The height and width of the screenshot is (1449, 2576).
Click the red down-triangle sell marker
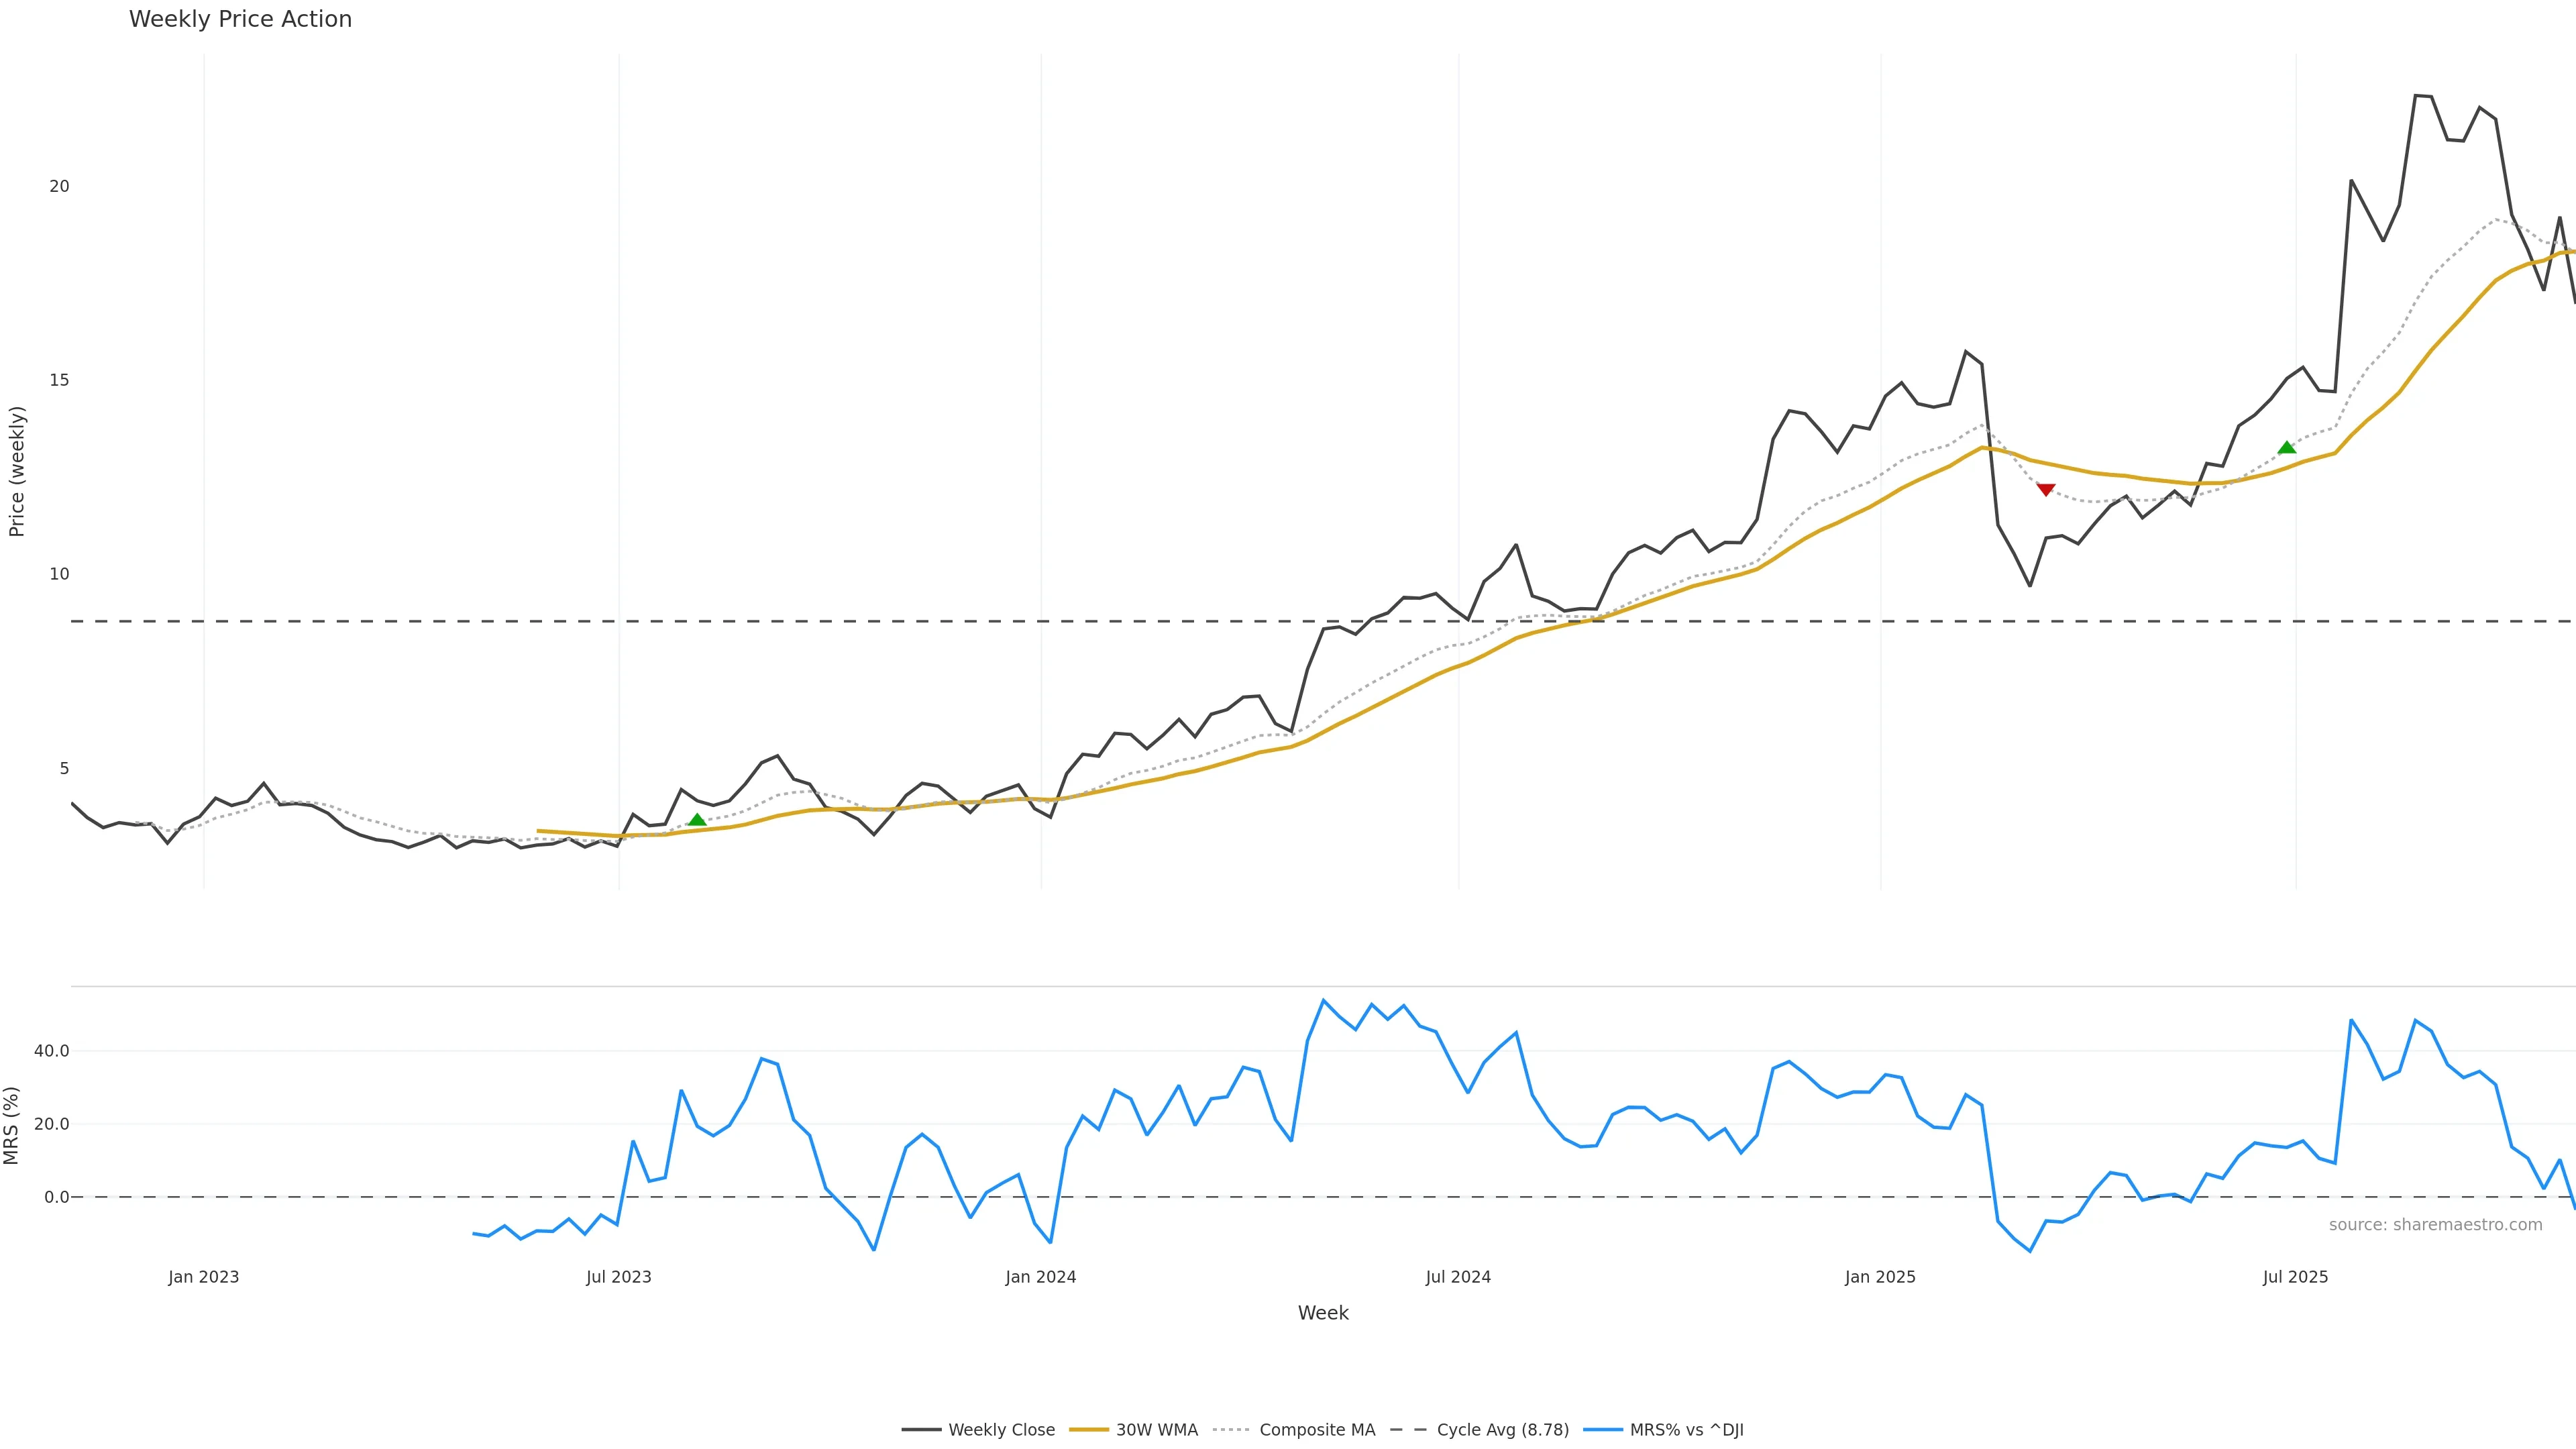2046,489
